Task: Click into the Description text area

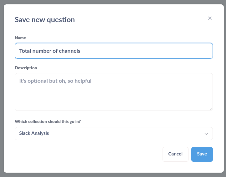Action: pyautogui.click(x=114, y=92)
